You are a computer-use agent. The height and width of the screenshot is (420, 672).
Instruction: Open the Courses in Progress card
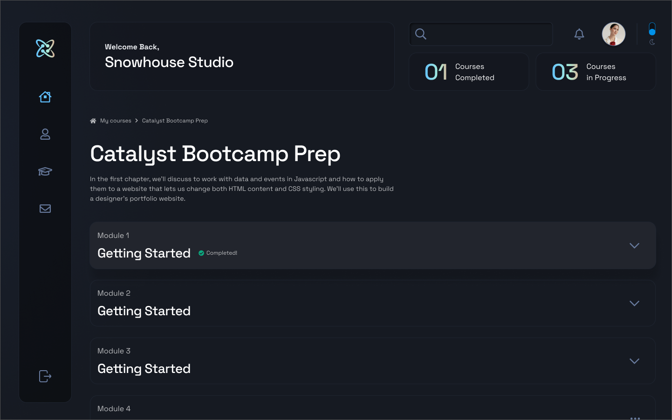coord(596,72)
